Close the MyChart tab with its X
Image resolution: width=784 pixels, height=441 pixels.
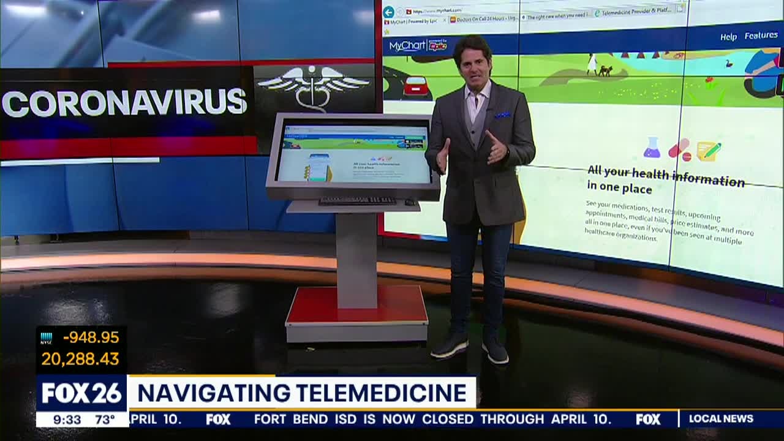[444, 20]
